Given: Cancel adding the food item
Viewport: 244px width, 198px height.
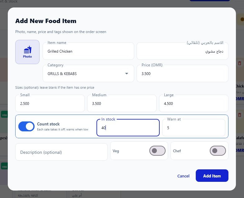Looking at the screenshot, I should pos(183,176).
